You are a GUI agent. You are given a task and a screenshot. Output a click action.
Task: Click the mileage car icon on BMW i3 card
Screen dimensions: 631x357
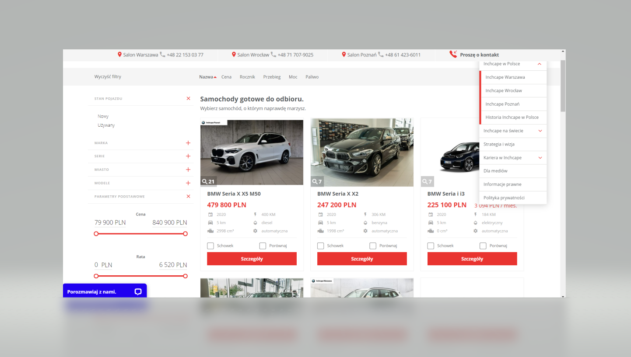pyautogui.click(x=431, y=223)
